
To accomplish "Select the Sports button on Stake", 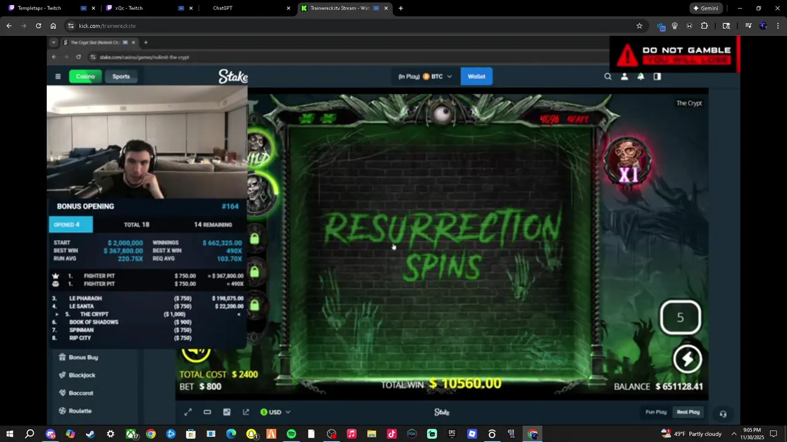I will coord(121,77).
